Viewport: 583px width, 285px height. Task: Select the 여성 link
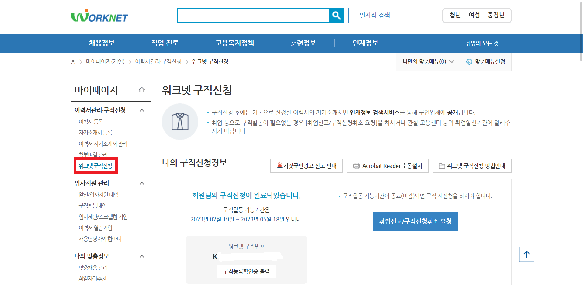tap(474, 15)
